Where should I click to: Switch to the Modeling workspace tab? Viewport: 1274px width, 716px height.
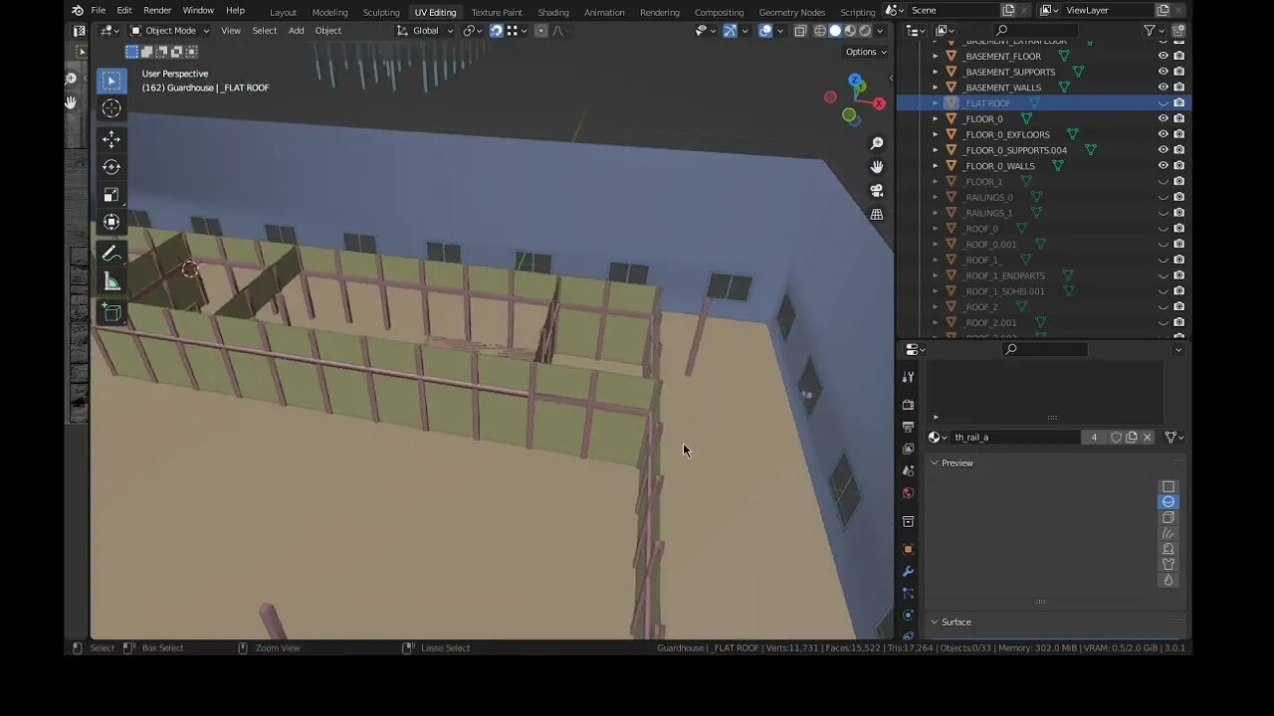[329, 12]
